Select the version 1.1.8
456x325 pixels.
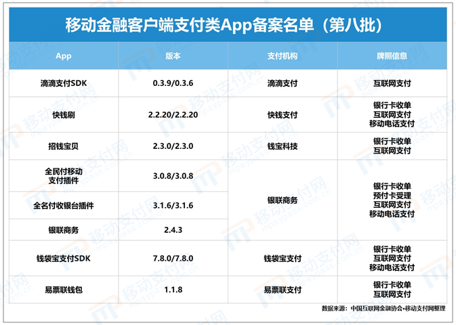click(173, 290)
